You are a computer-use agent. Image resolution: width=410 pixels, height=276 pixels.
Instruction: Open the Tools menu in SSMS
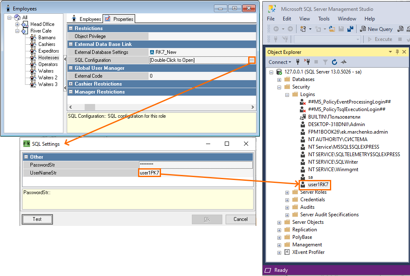coord(324,19)
